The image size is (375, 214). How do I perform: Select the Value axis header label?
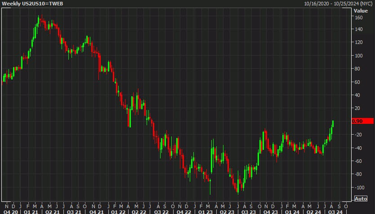click(x=361, y=11)
